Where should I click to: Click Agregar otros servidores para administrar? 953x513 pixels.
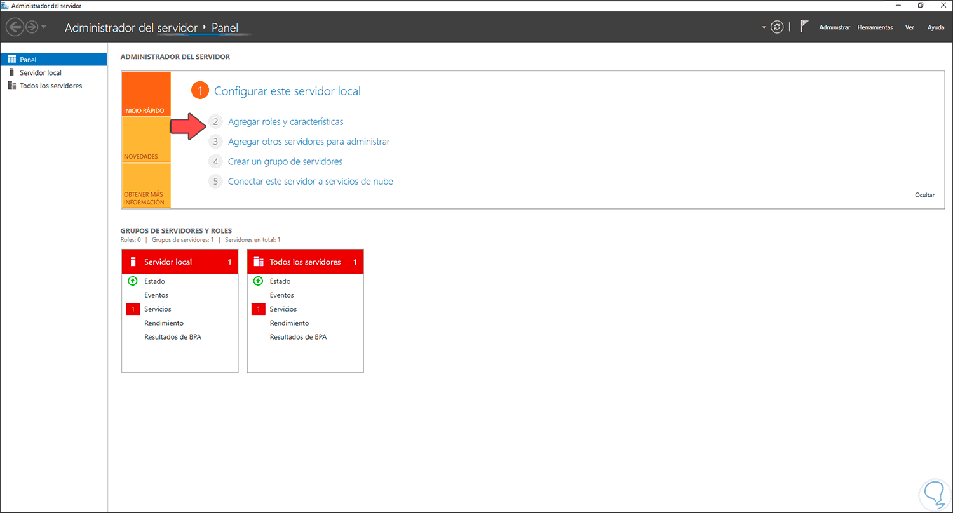[309, 142]
